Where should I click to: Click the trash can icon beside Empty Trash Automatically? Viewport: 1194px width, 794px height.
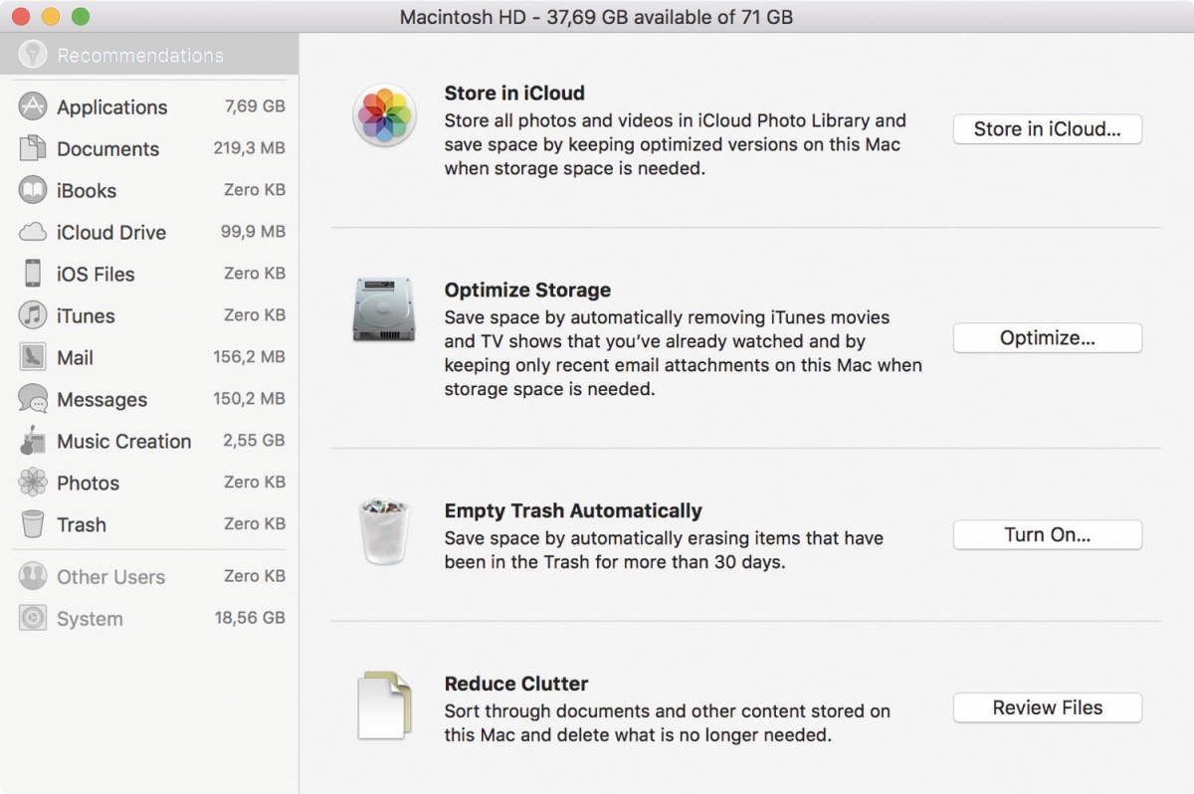click(x=384, y=534)
